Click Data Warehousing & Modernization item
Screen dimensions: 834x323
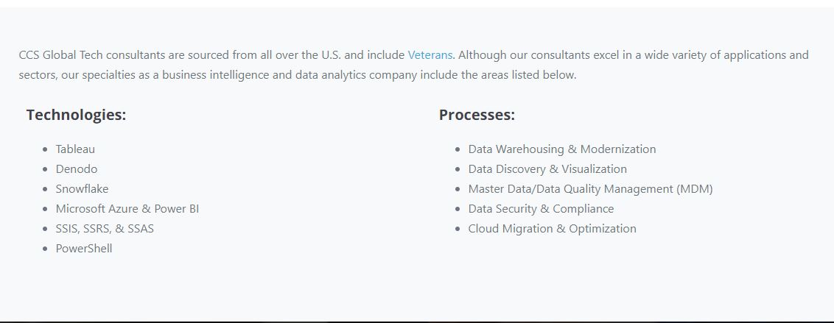click(x=561, y=149)
